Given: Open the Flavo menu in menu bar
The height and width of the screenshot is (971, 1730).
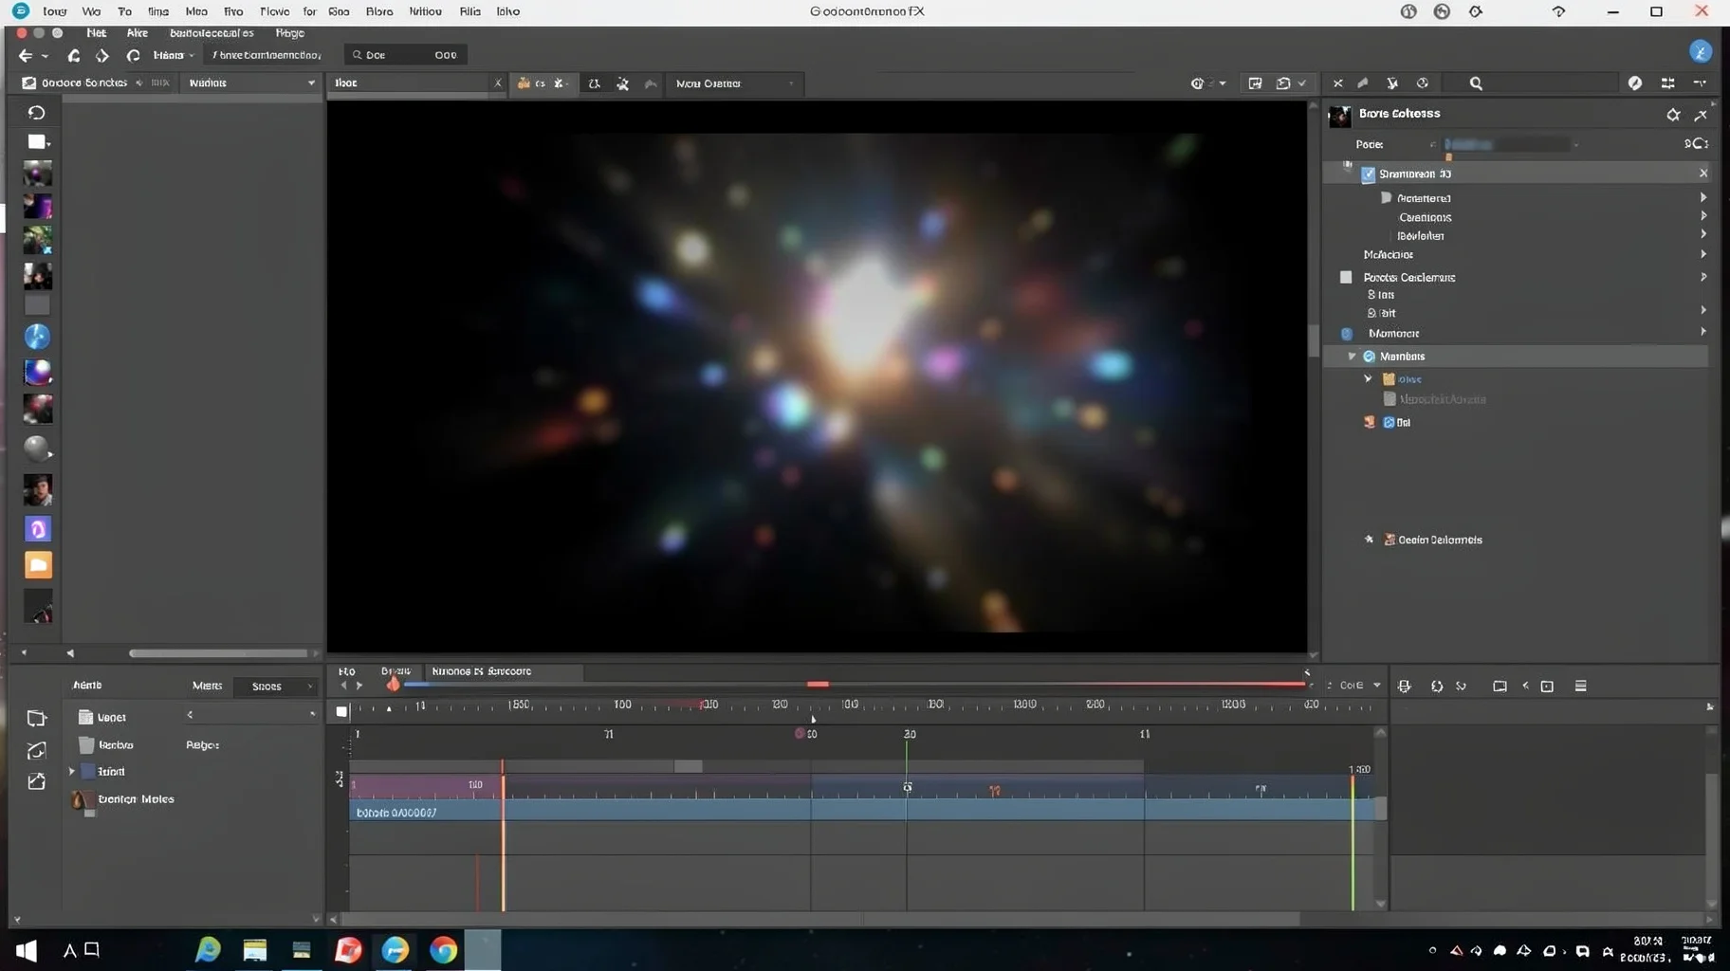Looking at the screenshot, I should (274, 11).
